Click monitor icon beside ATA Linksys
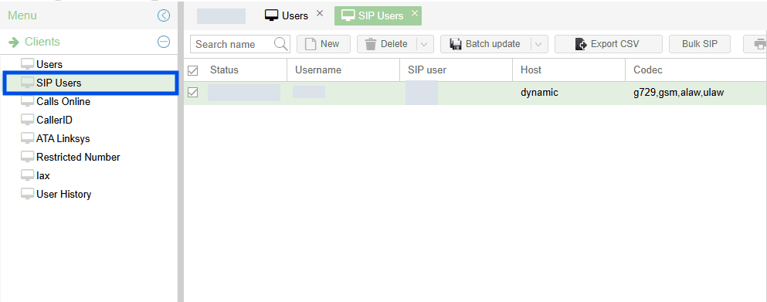This screenshot has height=302, width=767. click(27, 138)
